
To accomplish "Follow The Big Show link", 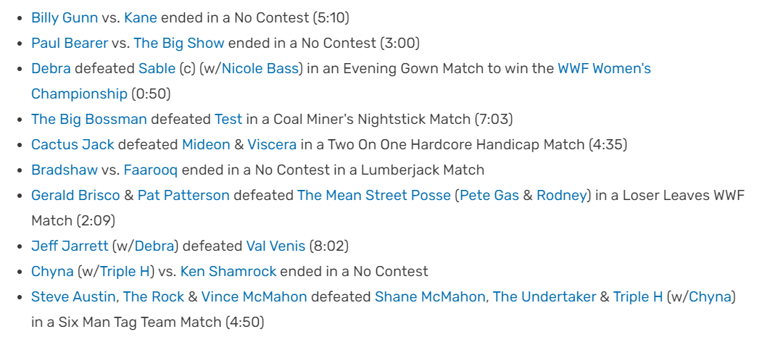I will click(x=179, y=43).
